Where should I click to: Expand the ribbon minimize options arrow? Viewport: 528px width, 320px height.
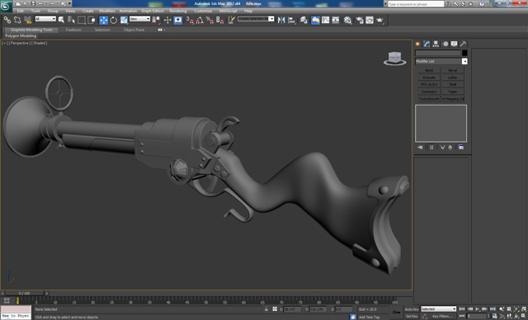(164, 30)
